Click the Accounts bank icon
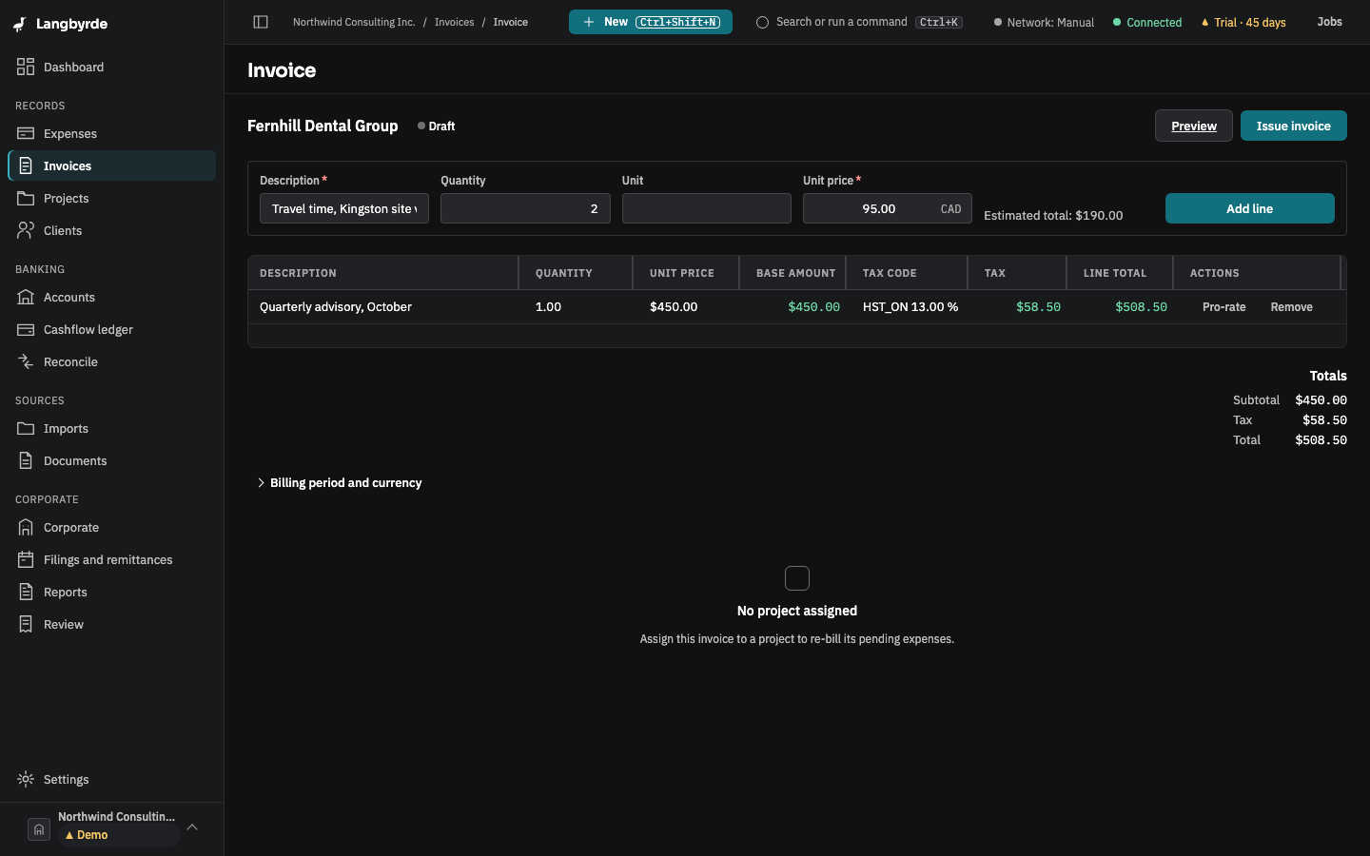This screenshot has width=1370, height=856. (26, 298)
